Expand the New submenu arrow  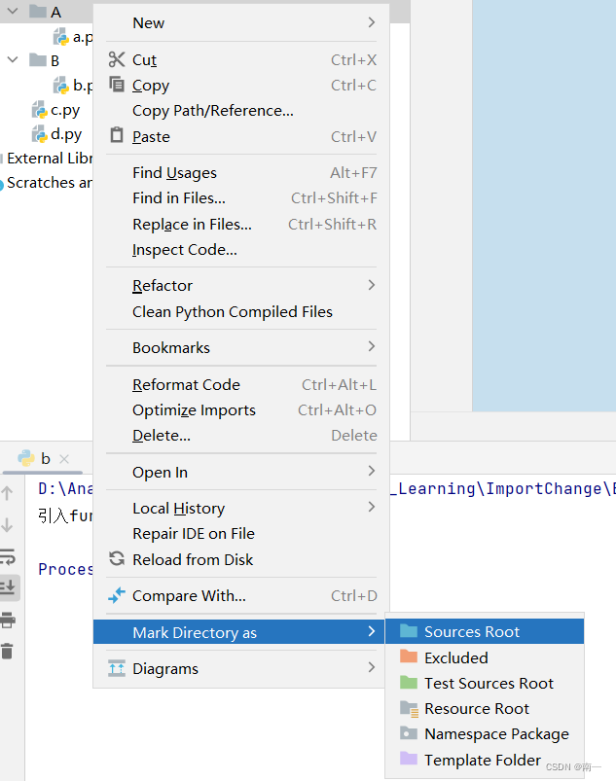pos(372,22)
